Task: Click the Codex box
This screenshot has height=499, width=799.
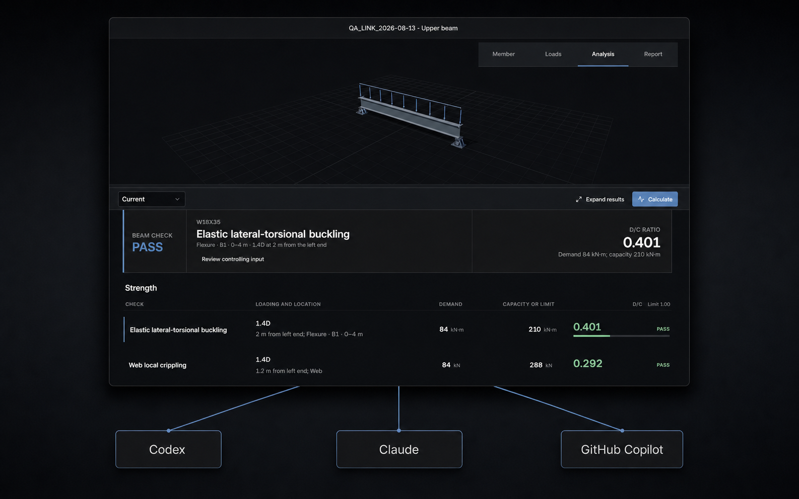Action: (168, 449)
